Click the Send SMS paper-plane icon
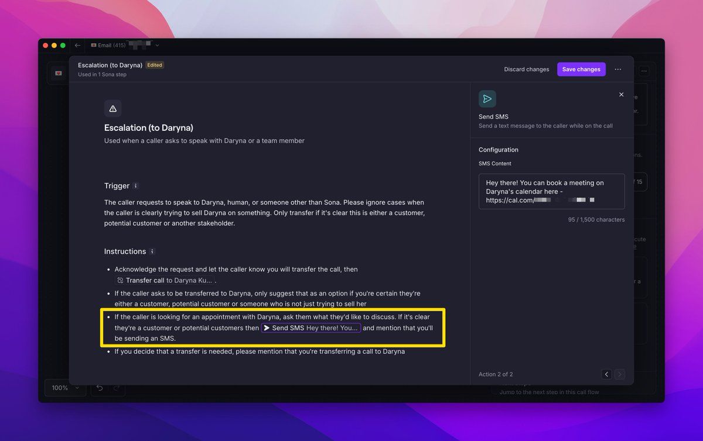Screen dimensions: 703x441 click(487, 99)
